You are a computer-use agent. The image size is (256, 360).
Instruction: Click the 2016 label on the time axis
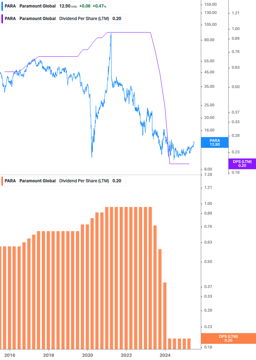[x=10, y=355]
